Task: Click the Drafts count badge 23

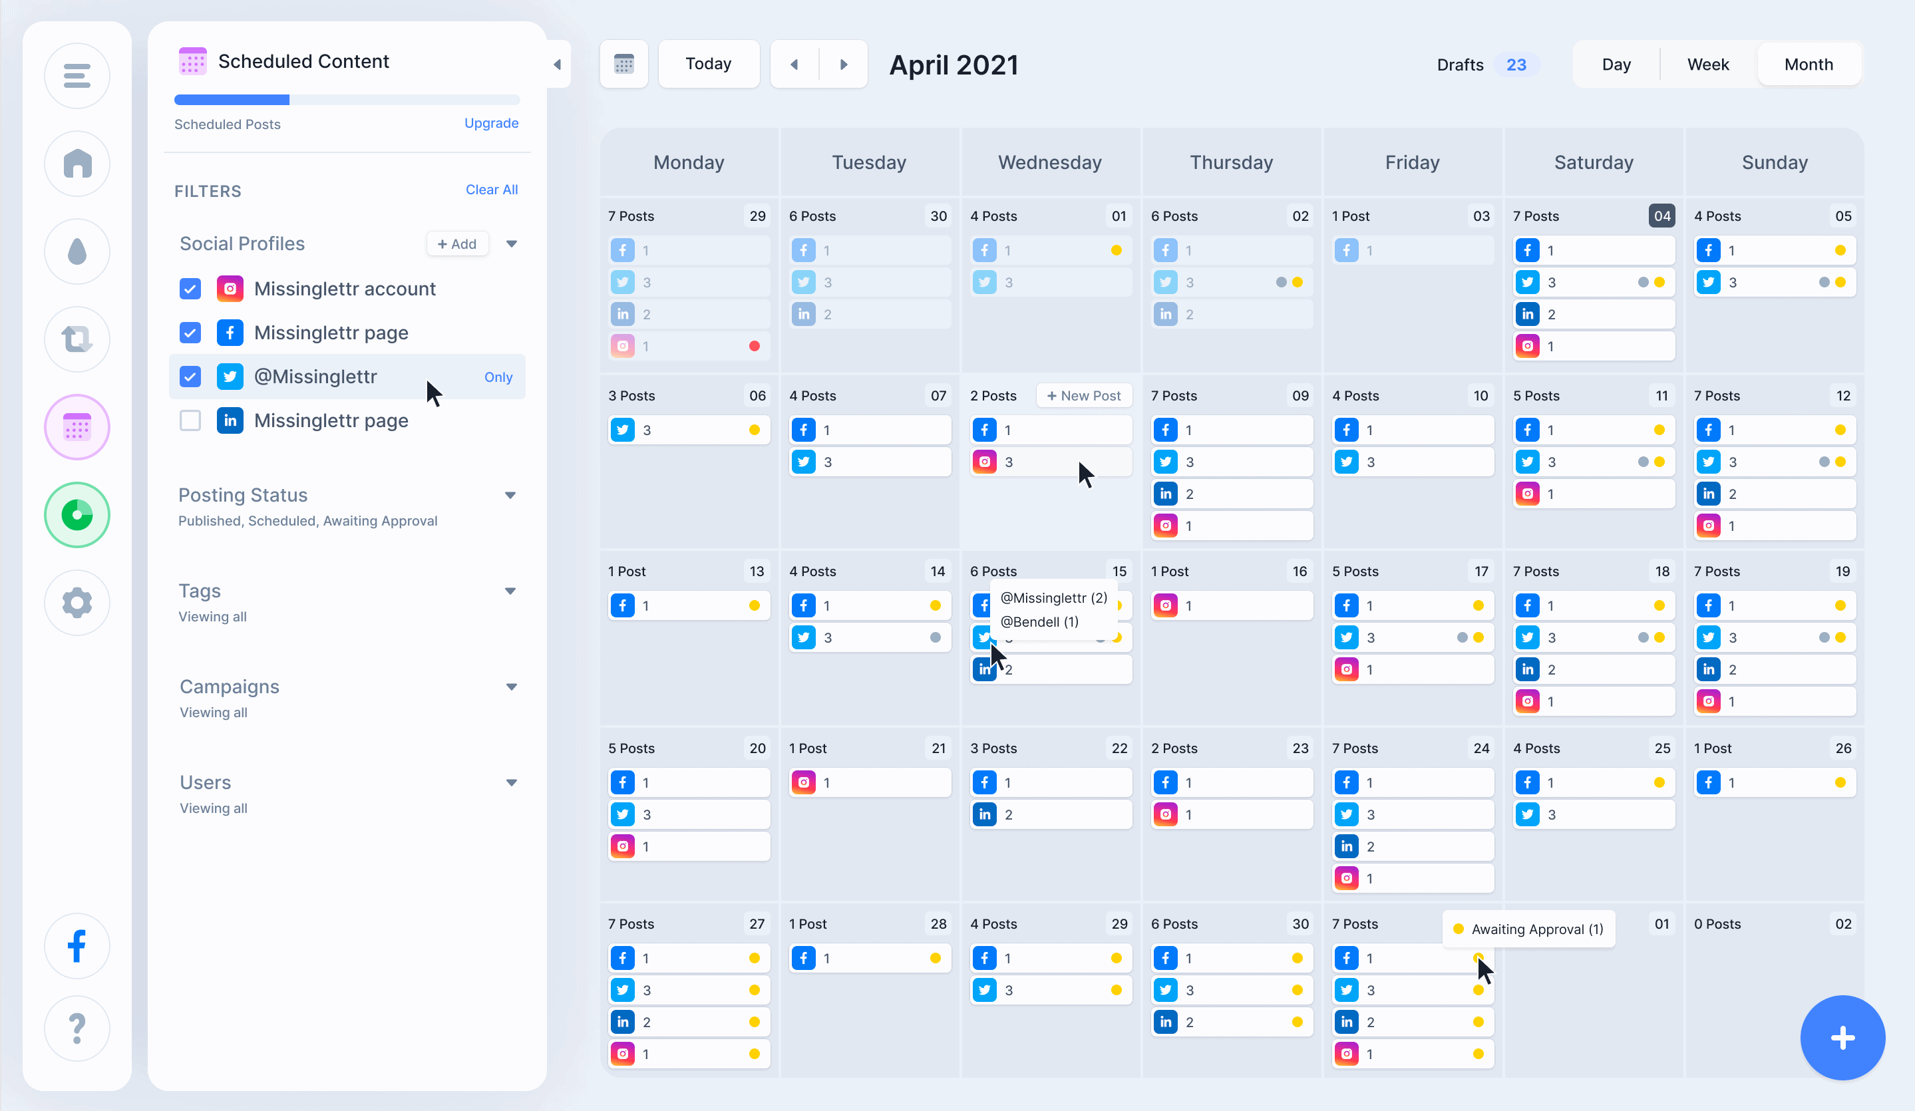Action: pyautogui.click(x=1520, y=63)
